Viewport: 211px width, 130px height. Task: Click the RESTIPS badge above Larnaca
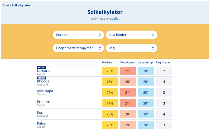(41, 67)
